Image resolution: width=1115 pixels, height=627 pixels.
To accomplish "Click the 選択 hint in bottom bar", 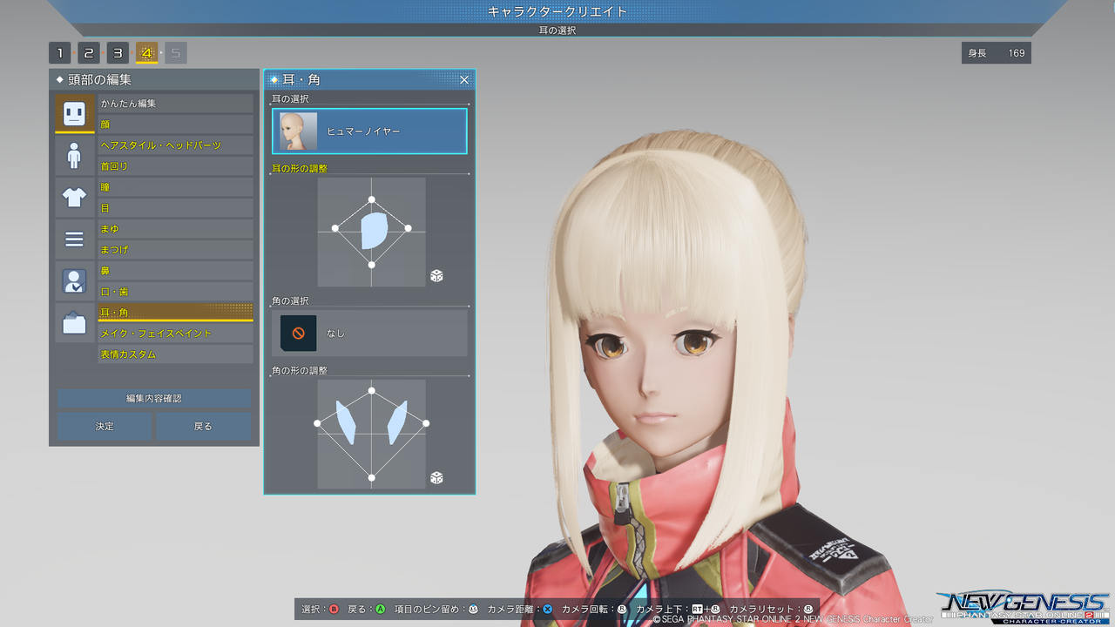I will tap(320, 609).
